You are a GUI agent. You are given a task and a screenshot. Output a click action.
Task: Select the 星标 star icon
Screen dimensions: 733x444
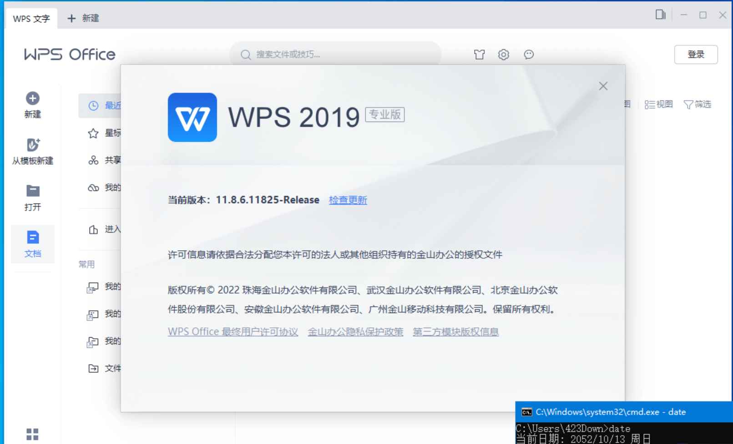tap(92, 133)
